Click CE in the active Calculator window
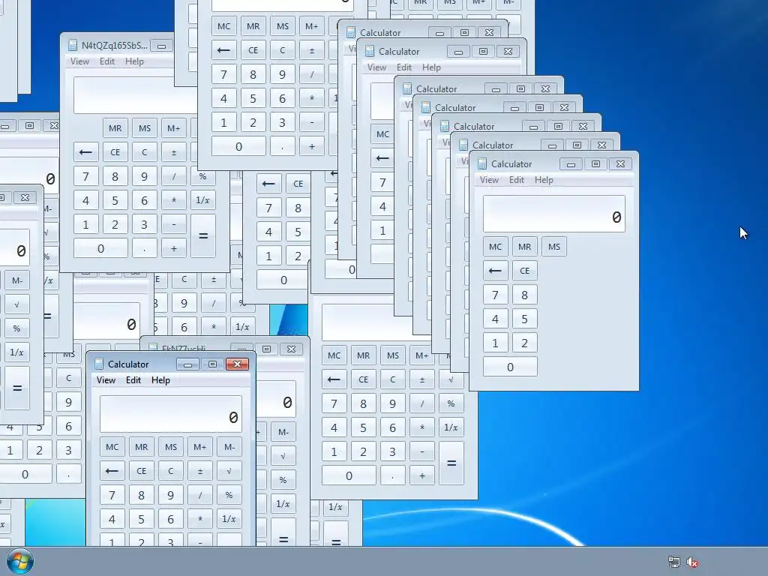This screenshot has width=768, height=576. point(142,471)
